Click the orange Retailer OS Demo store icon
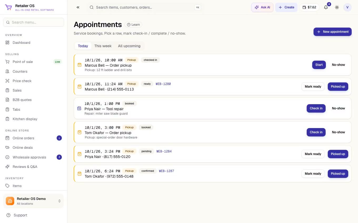 pyautogui.click(x=10, y=201)
